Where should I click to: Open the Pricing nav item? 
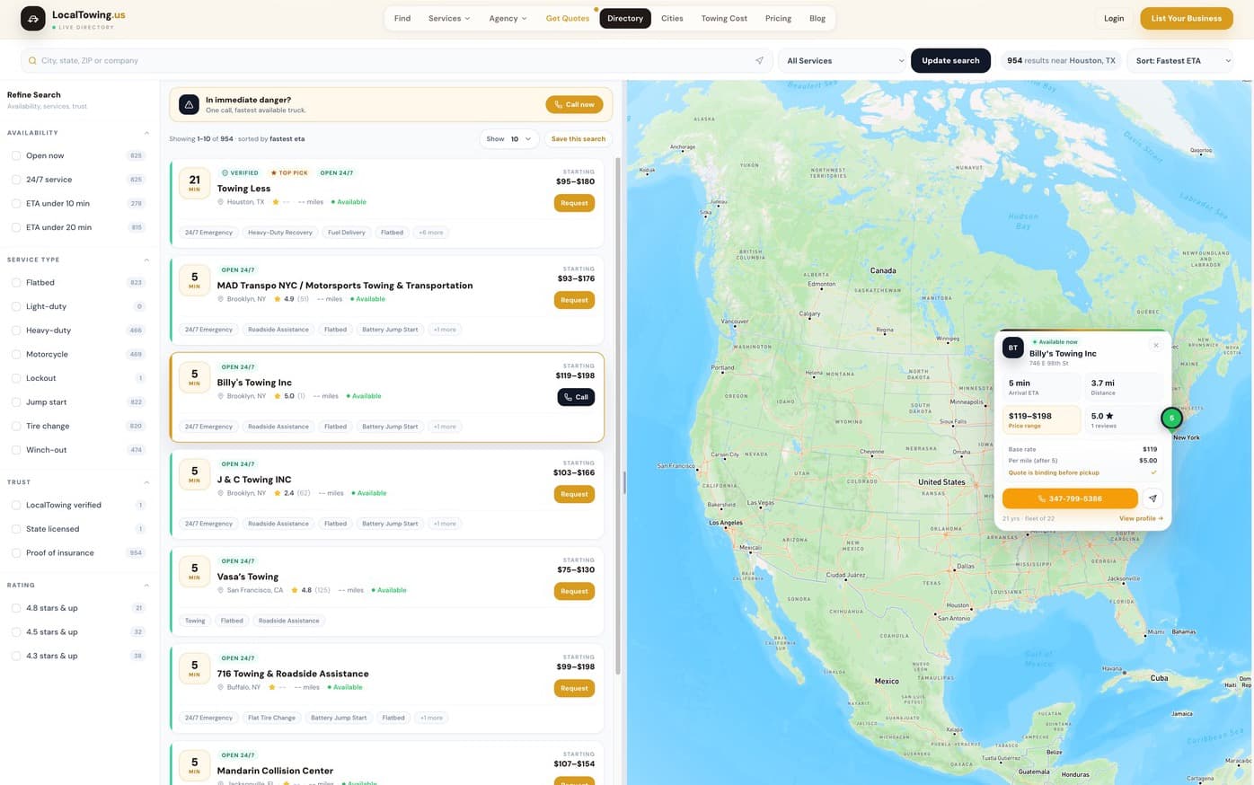click(778, 18)
